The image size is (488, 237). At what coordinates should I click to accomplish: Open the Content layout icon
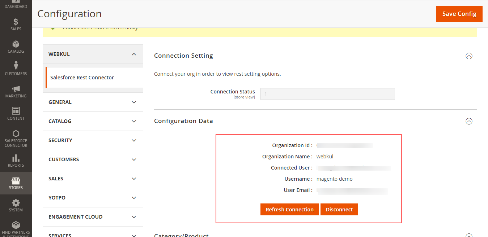[16, 111]
